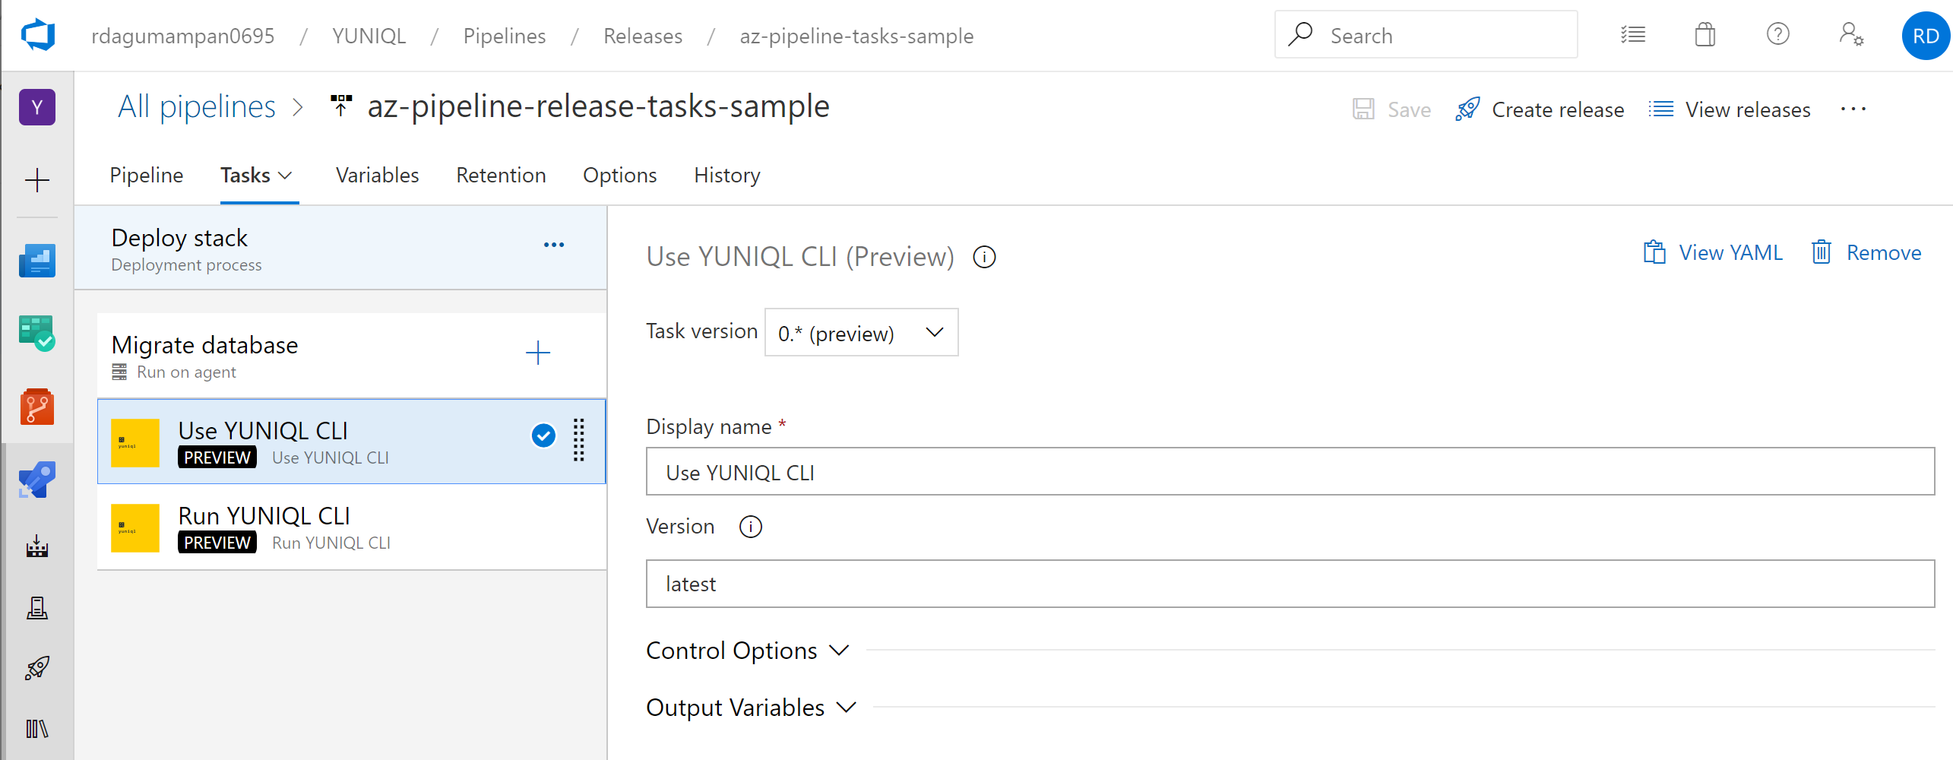
Task: Expand the Control Options section
Action: (x=747, y=651)
